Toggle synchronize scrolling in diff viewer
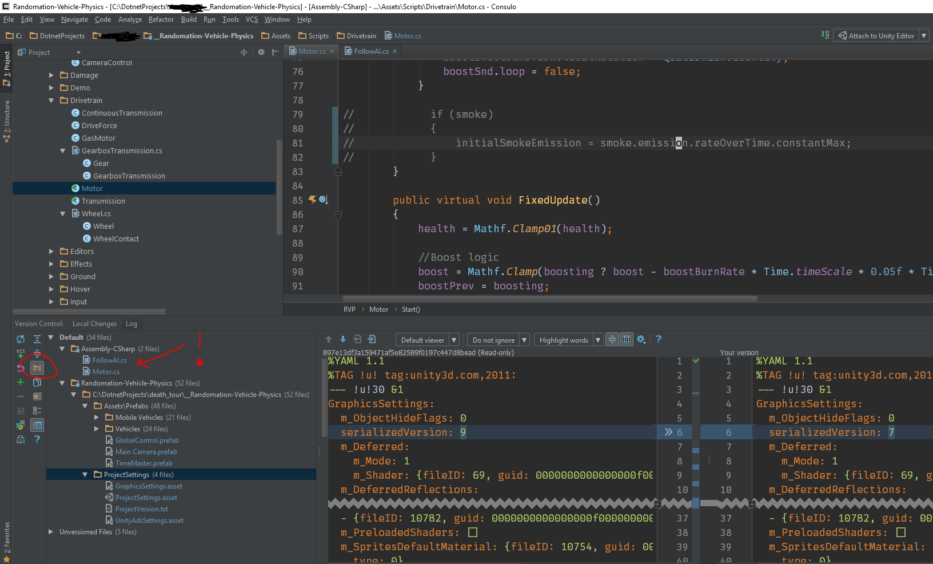This screenshot has height=564, width=933. pyautogui.click(x=627, y=340)
